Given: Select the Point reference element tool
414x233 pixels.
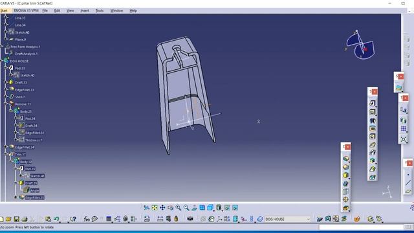Looking at the screenshot, I should pyautogui.click(x=408, y=175).
